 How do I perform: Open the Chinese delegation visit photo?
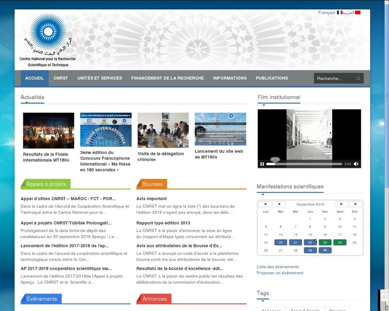point(163,130)
